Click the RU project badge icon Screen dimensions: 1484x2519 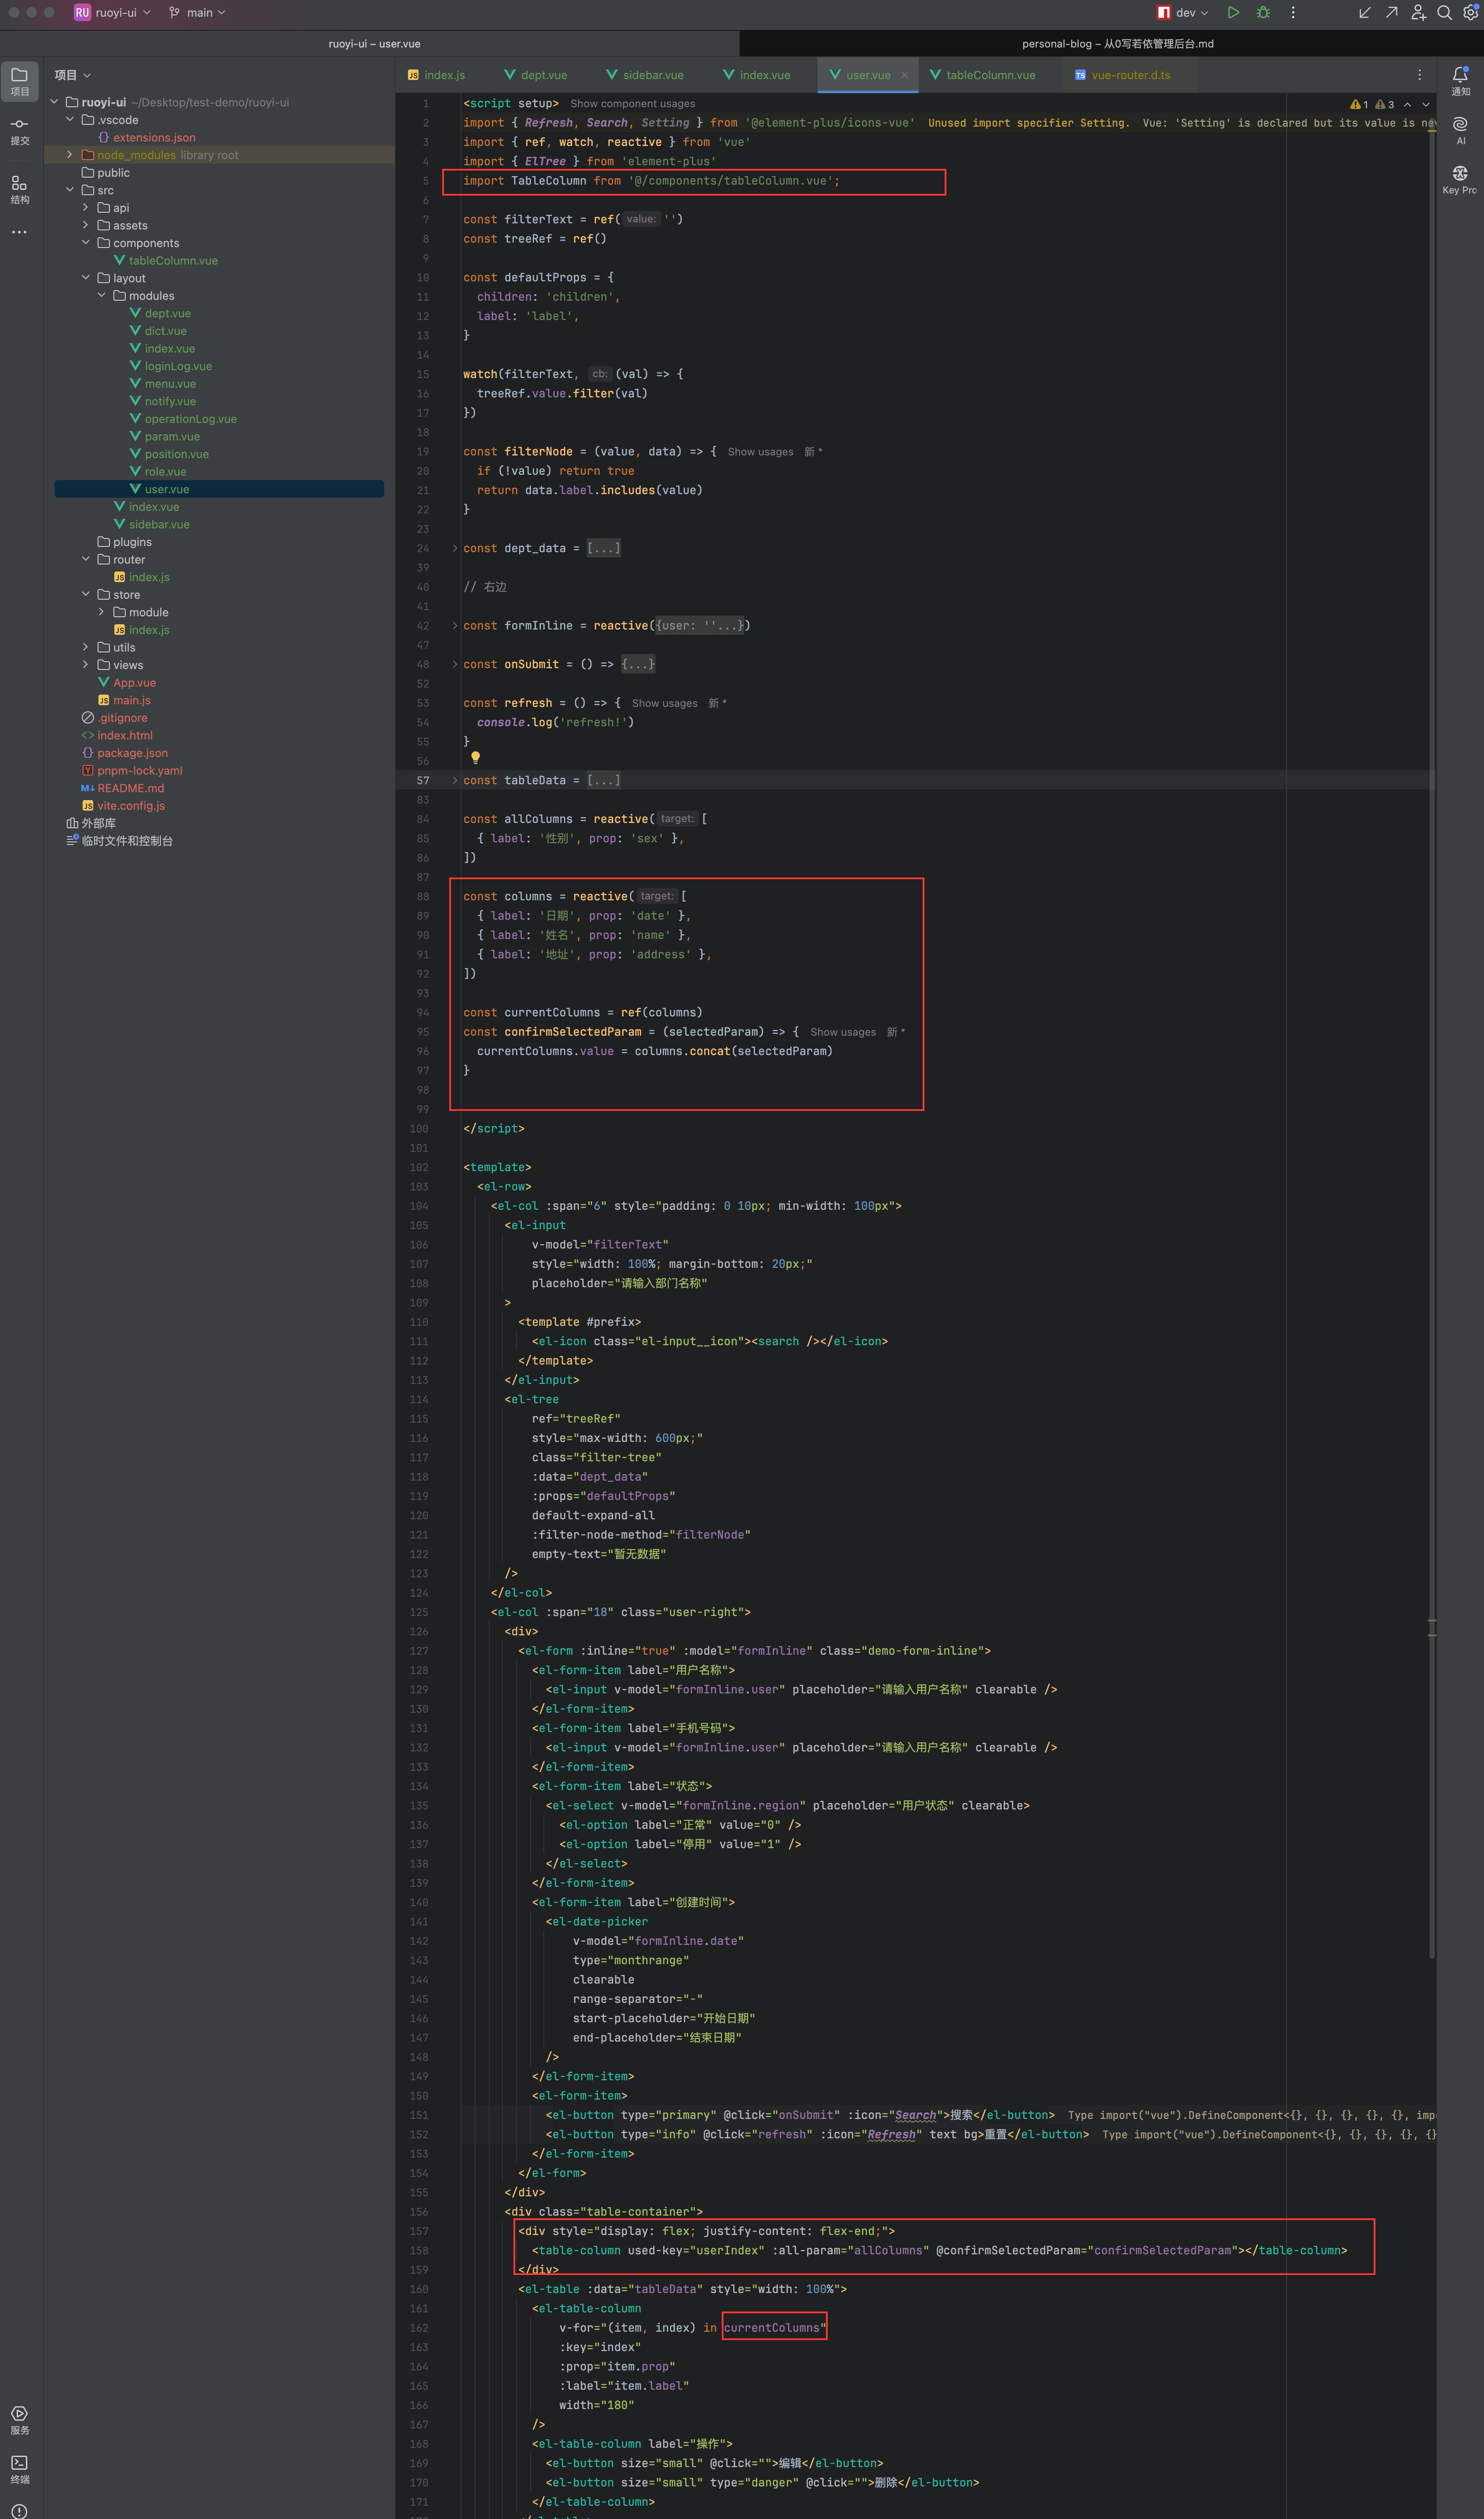[82, 13]
